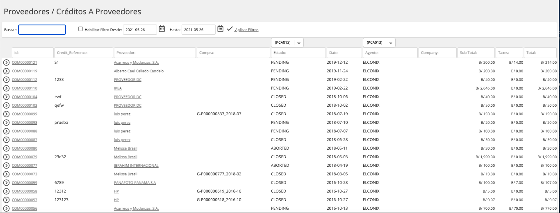Open credit COM00000079 link
The image size is (560, 213).
(x=25, y=157)
